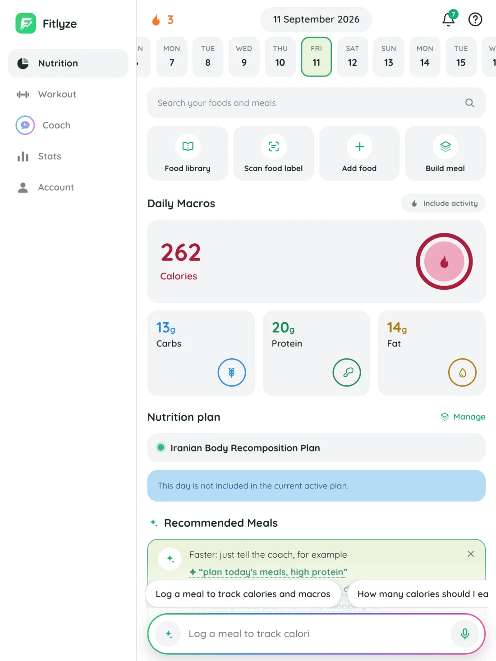Viewport: 496px width, 661px height.
Task: Click the Food library book icon
Action: 188,146
